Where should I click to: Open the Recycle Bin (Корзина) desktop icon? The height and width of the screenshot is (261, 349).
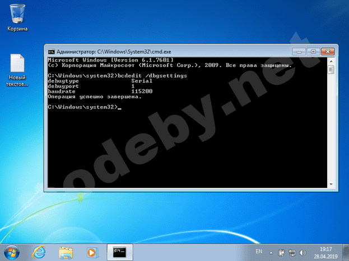coord(17,18)
